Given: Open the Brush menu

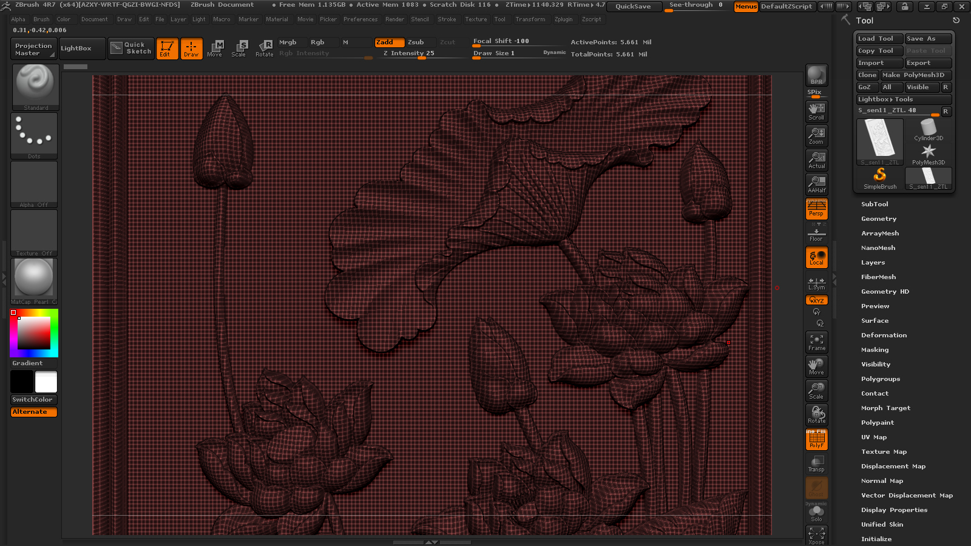Looking at the screenshot, I should pyautogui.click(x=41, y=19).
